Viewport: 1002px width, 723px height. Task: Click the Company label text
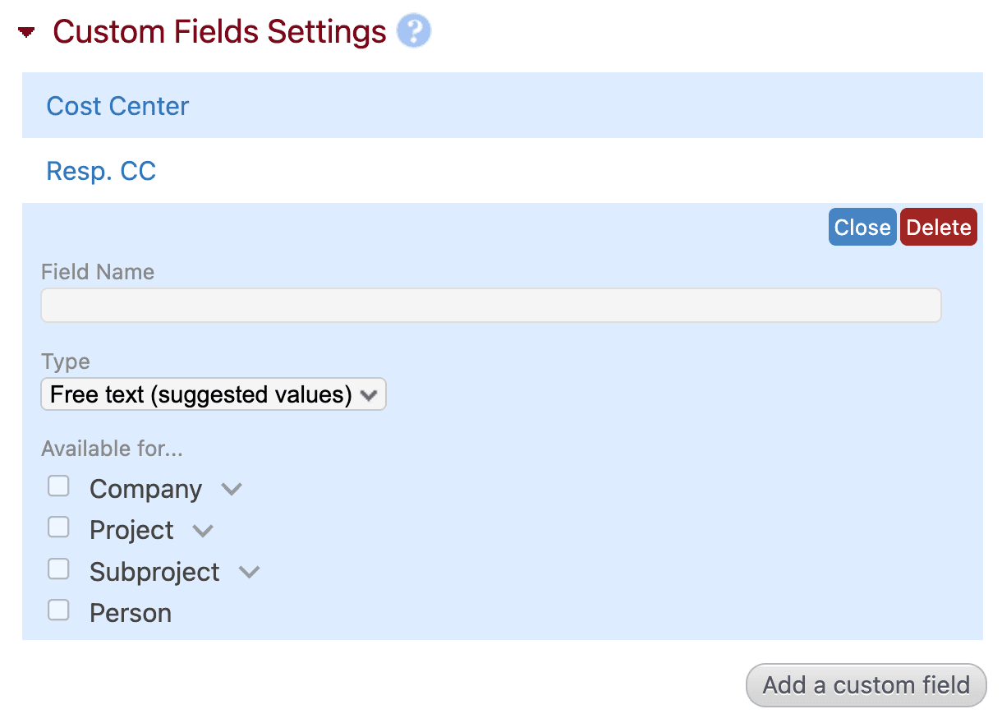pyautogui.click(x=145, y=488)
